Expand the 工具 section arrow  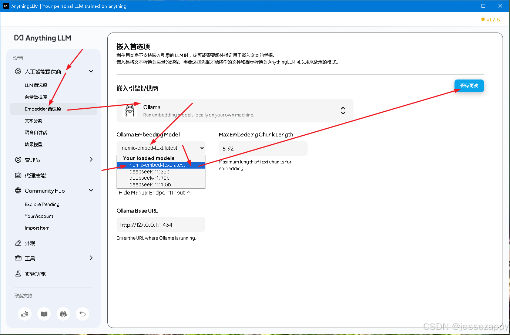pyautogui.click(x=91, y=258)
